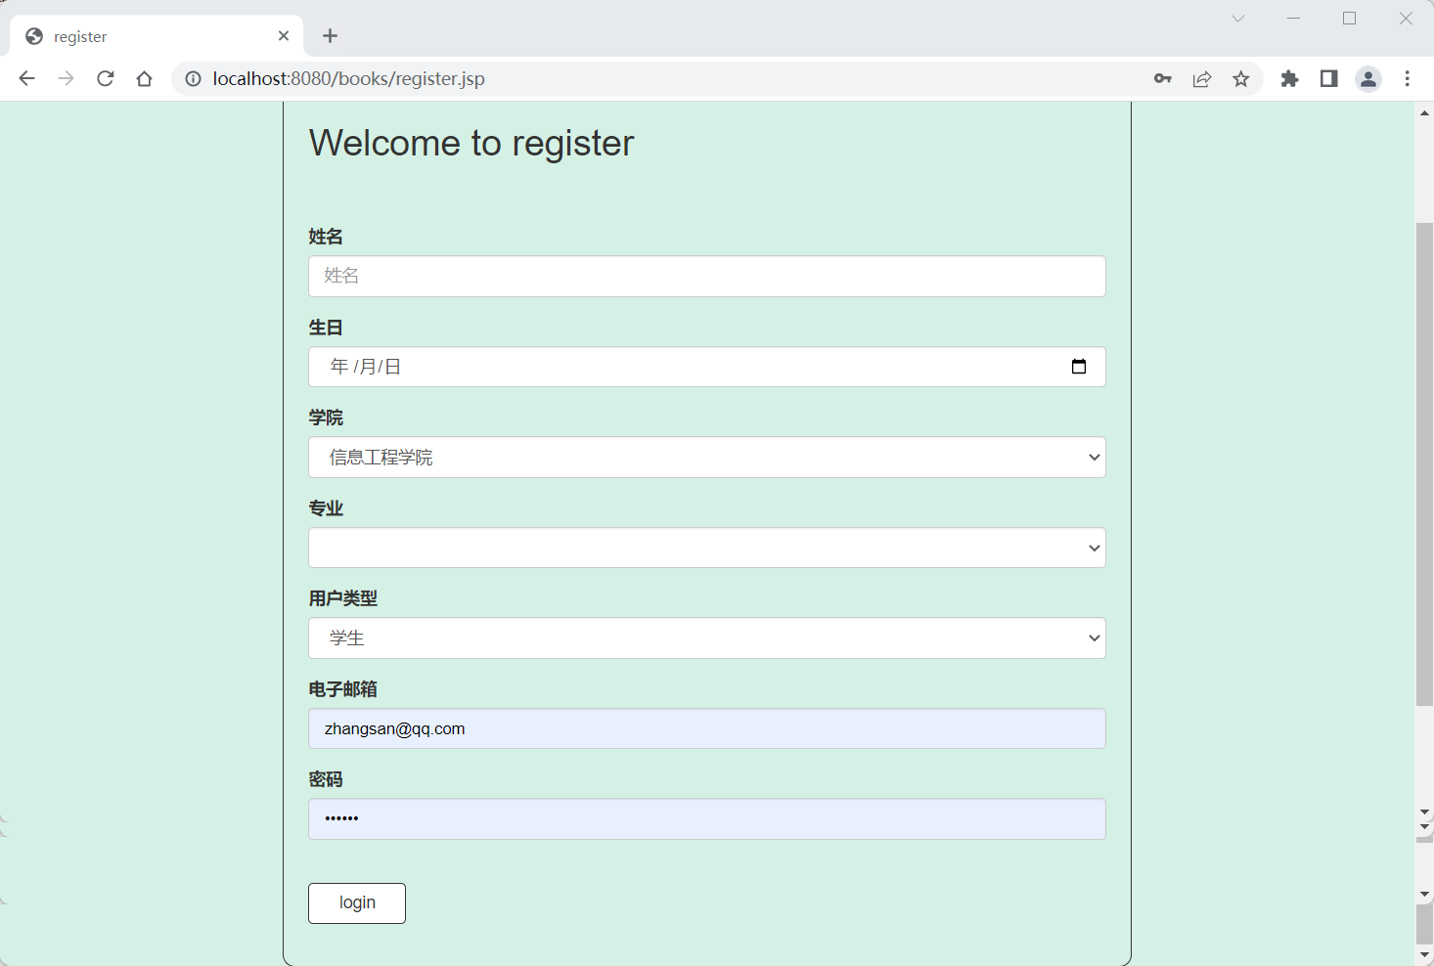View site information for localhost
The width and height of the screenshot is (1434, 966).
(194, 79)
